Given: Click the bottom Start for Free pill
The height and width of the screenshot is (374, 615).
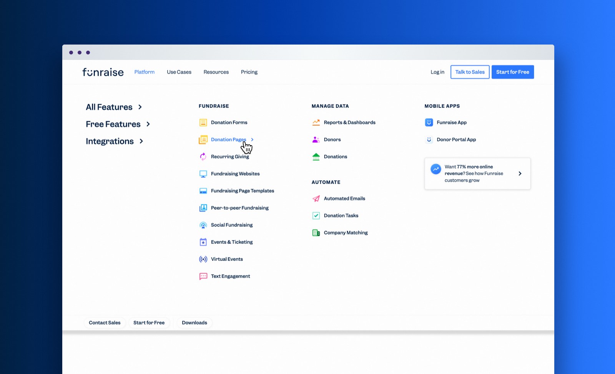Looking at the screenshot, I should [x=149, y=323].
